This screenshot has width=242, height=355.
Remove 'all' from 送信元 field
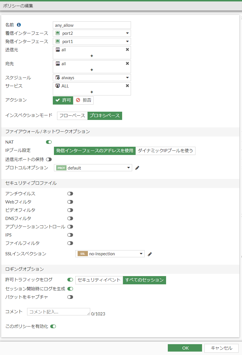(x=127, y=50)
